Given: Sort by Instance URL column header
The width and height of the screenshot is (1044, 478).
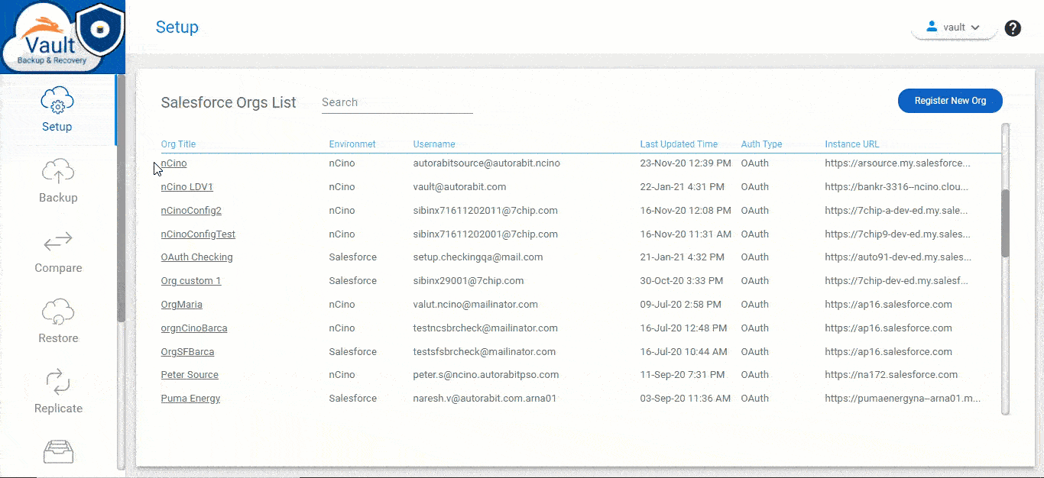Looking at the screenshot, I should (x=852, y=144).
